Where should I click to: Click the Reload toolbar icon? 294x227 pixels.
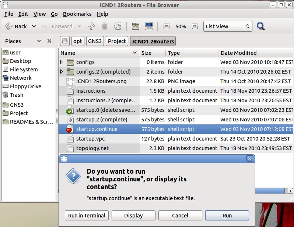[118, 26]
